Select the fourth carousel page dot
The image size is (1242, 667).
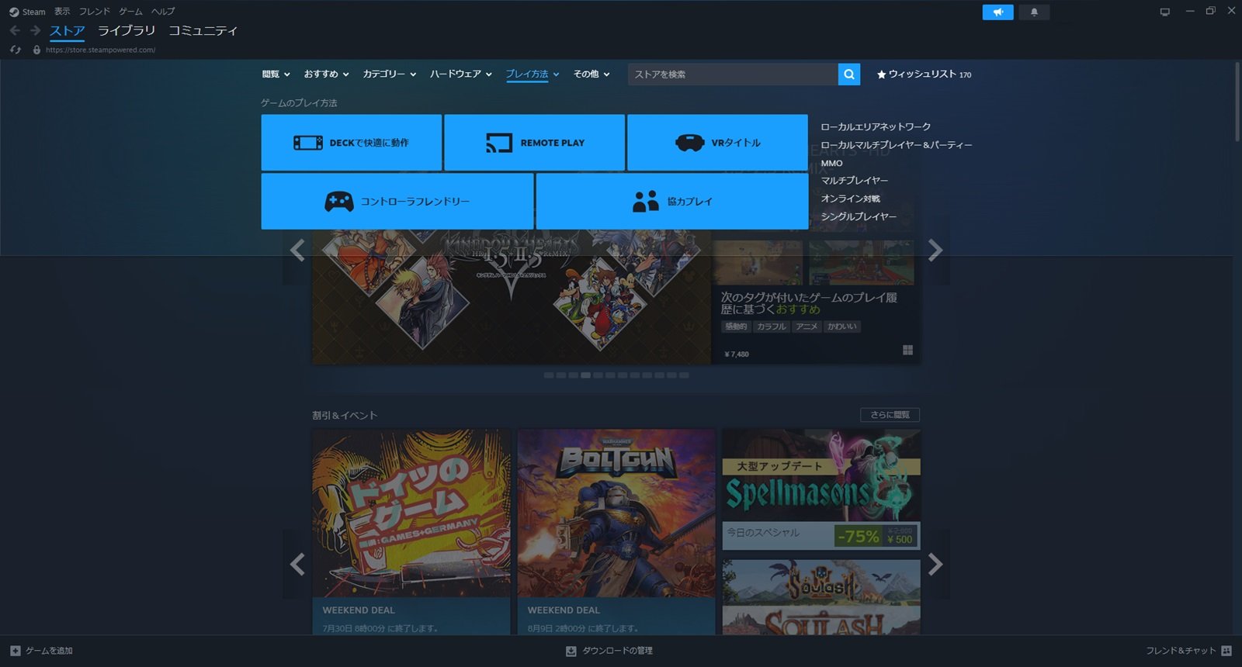(586, 375)
